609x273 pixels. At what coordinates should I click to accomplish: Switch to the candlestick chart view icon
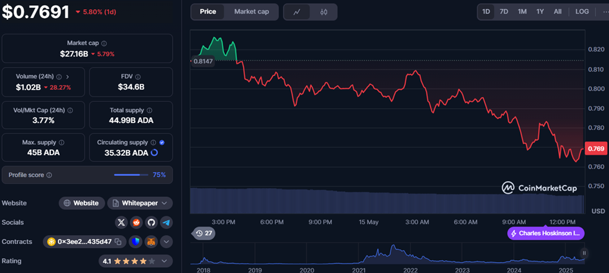(324, 12)
